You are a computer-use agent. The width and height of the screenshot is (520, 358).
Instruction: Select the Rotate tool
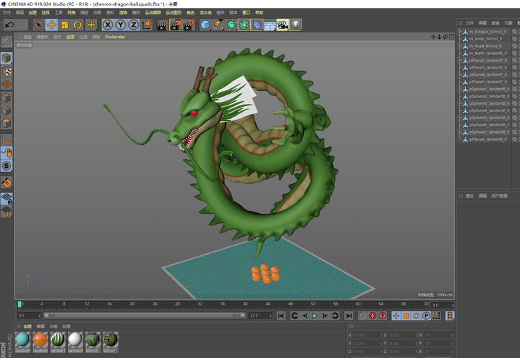pyautogui.click(x=78, y=25)
